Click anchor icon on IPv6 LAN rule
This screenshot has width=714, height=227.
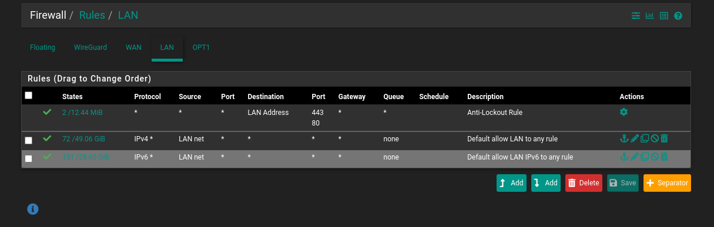[x=624, y=157]
